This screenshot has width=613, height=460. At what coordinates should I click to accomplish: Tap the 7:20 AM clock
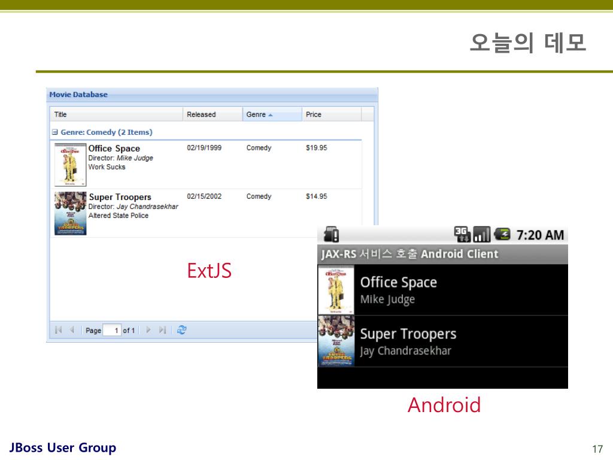(x=541, y=235)
